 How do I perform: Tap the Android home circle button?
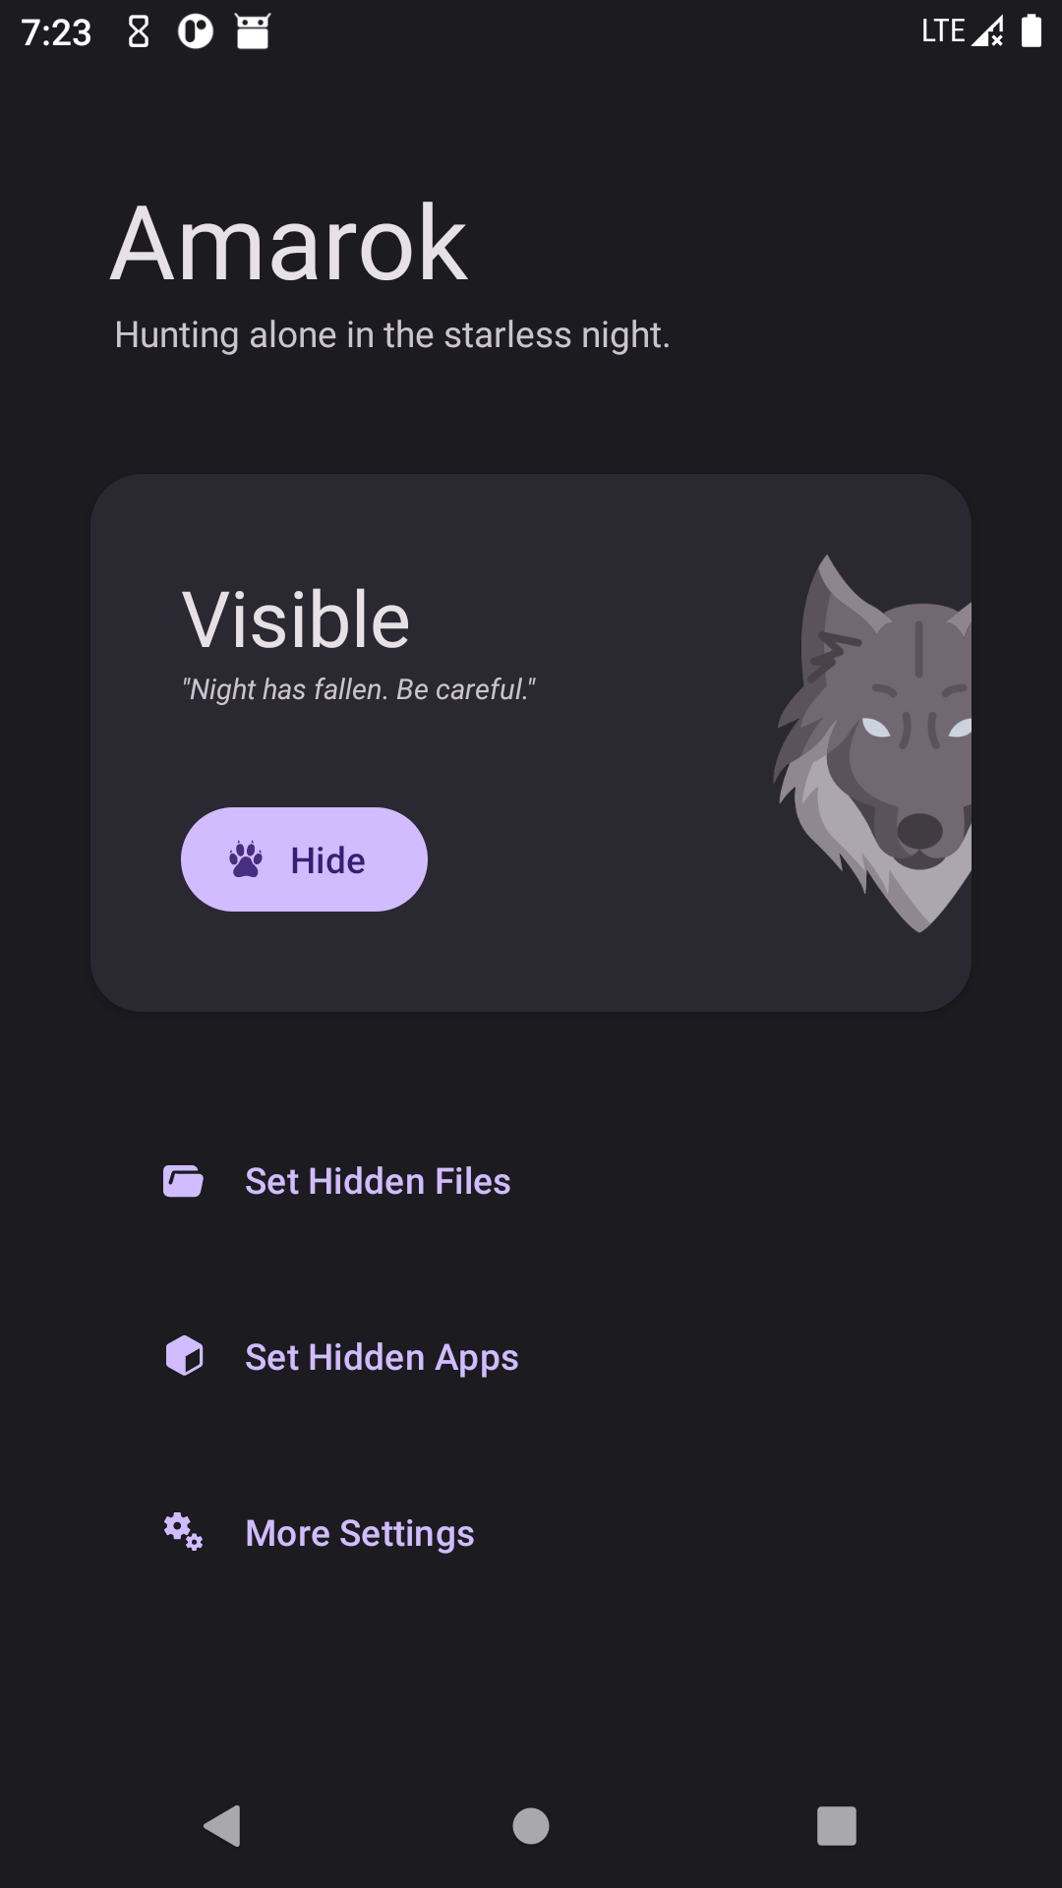531,1826
